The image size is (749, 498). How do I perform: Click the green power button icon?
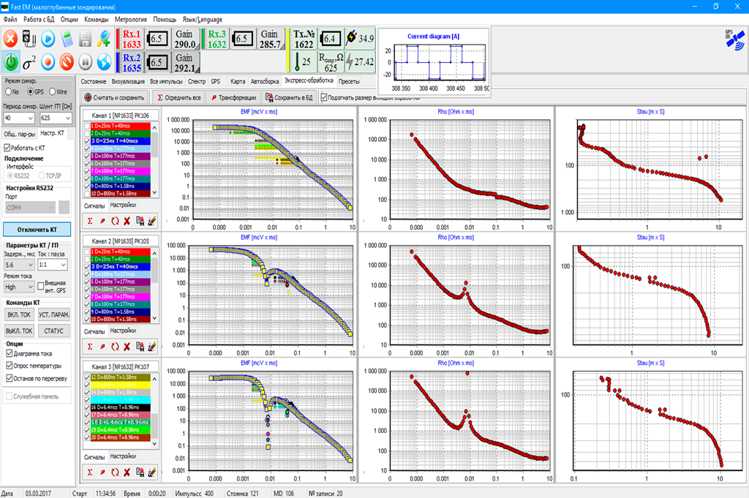(11, 61)
